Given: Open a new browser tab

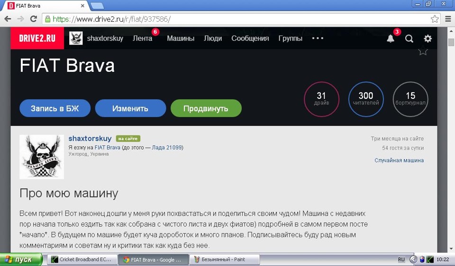Looking at the screenshot, I should pos(97,6).
